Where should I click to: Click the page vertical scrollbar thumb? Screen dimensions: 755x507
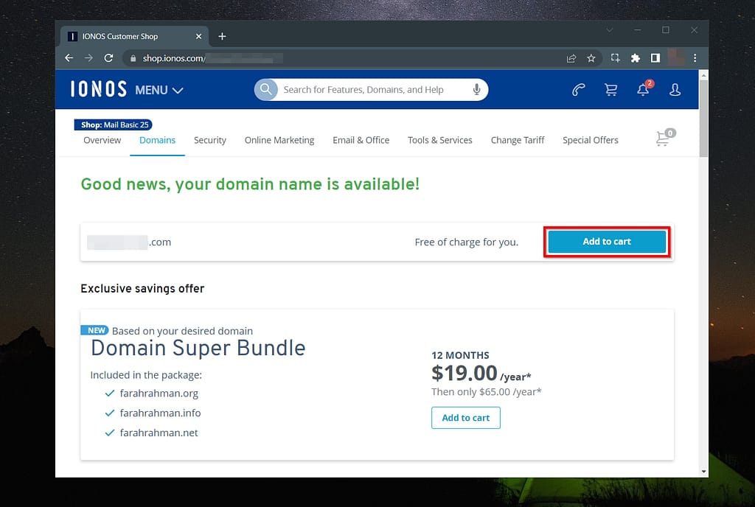[703, 119]
